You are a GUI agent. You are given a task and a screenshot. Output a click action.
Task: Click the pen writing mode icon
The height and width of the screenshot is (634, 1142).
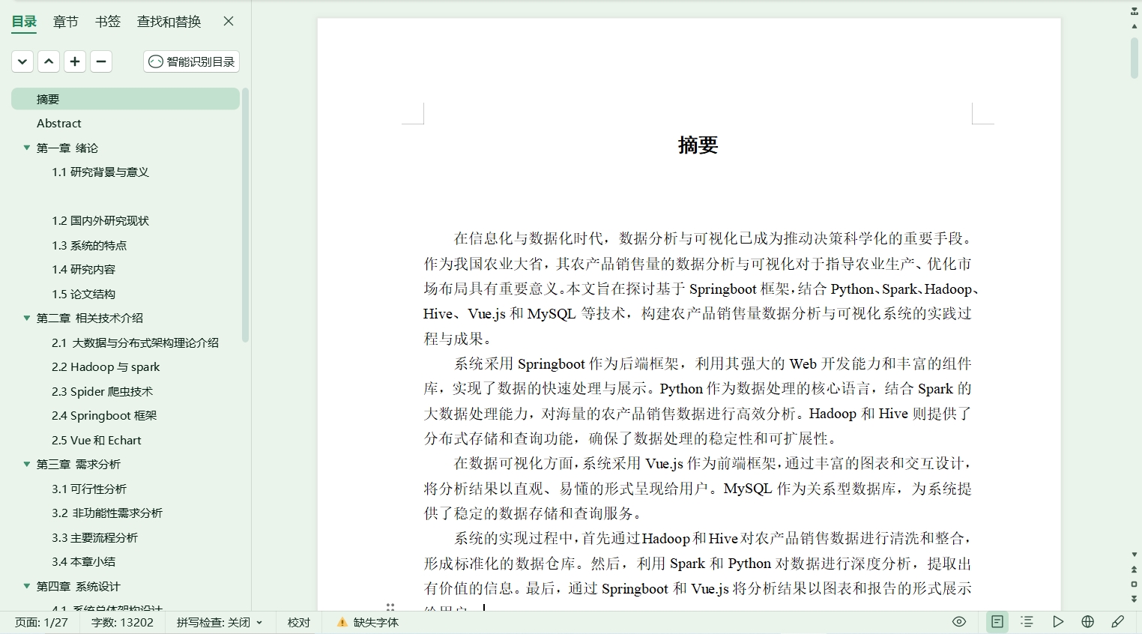click(x=1118, y=622)
